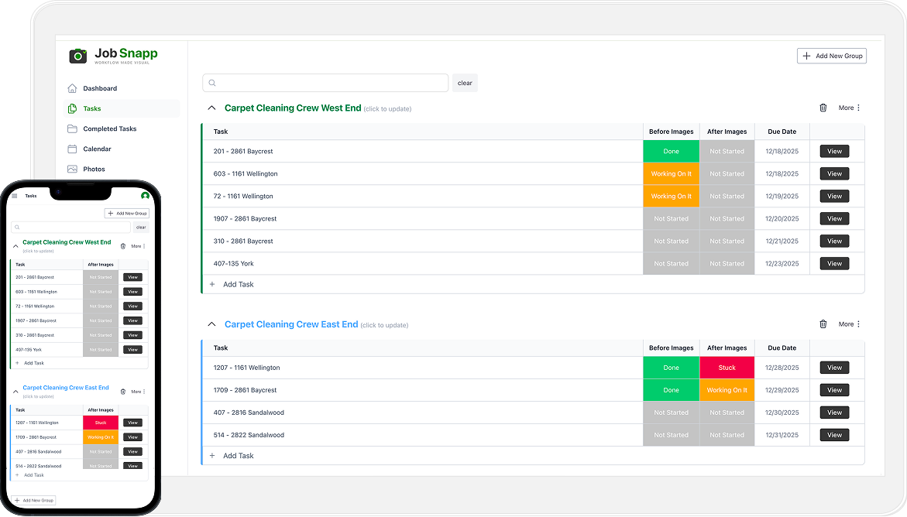The width and height of the screenshot is (907, 517).
Task: Click the hamburger menu icon on the phone
Action: (15, 196)
